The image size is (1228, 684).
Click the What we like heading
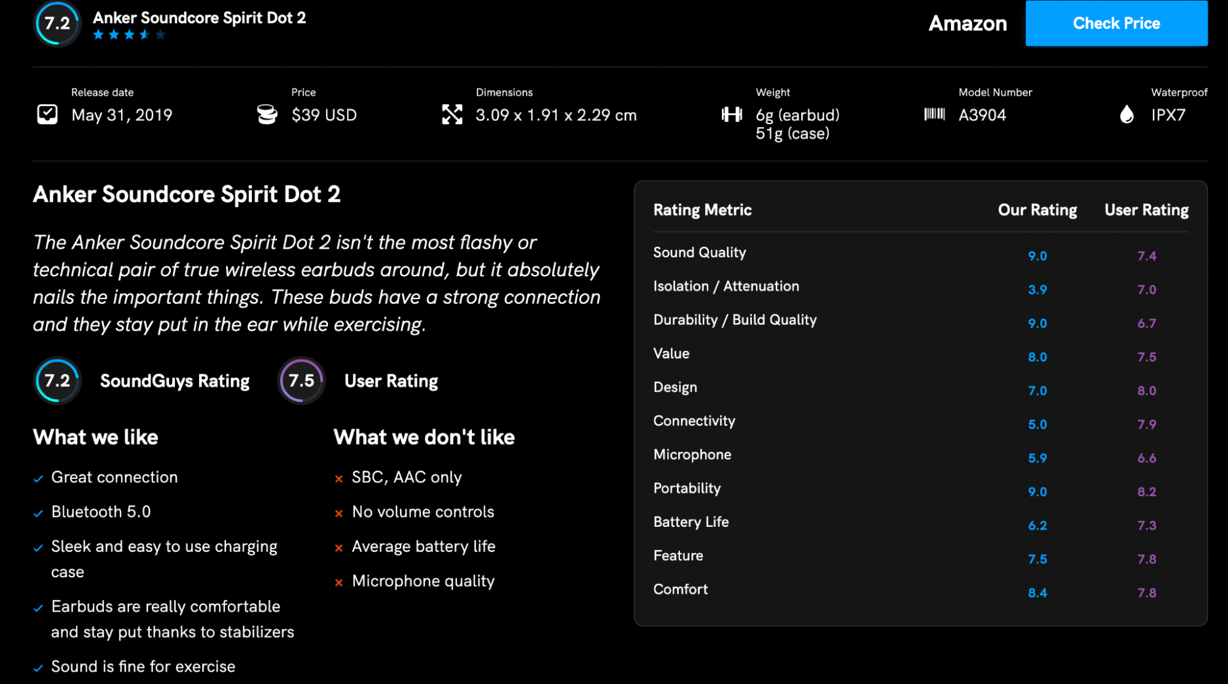[96, 437]
